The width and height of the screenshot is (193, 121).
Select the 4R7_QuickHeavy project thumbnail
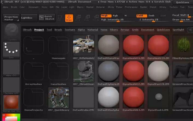(59, 97)
